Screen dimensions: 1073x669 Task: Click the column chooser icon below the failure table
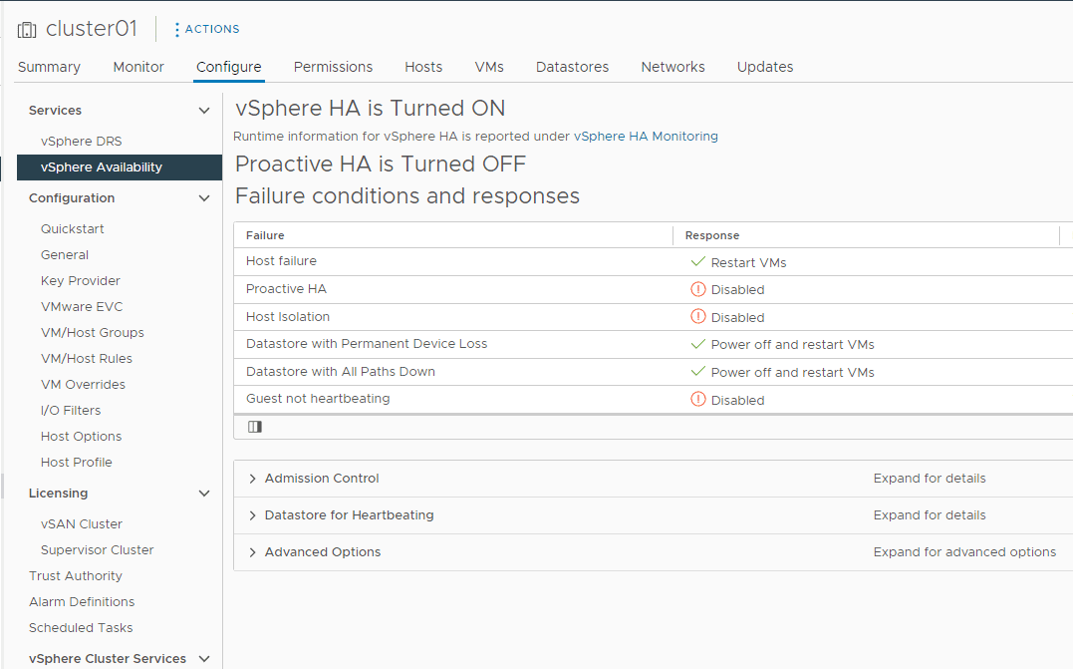(x=255, y=427)
